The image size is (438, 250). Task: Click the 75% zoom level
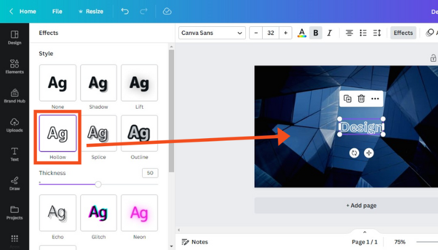click(x=400, y=242)
